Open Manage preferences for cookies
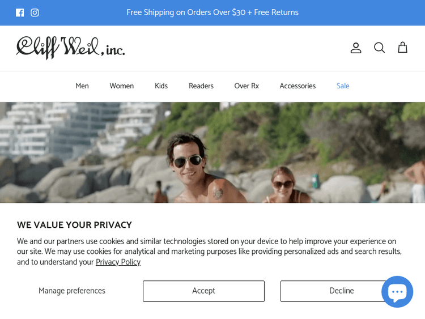The height and width of the screenshot is (319, 425). [72, 291]
